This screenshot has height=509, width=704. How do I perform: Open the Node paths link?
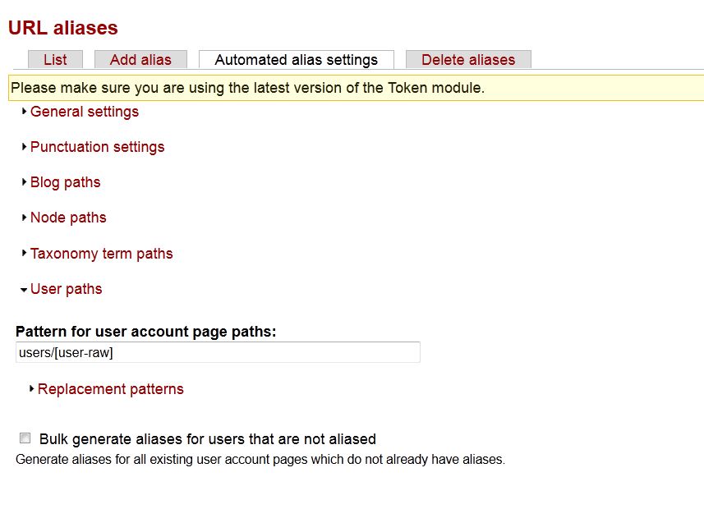(68, 218)
